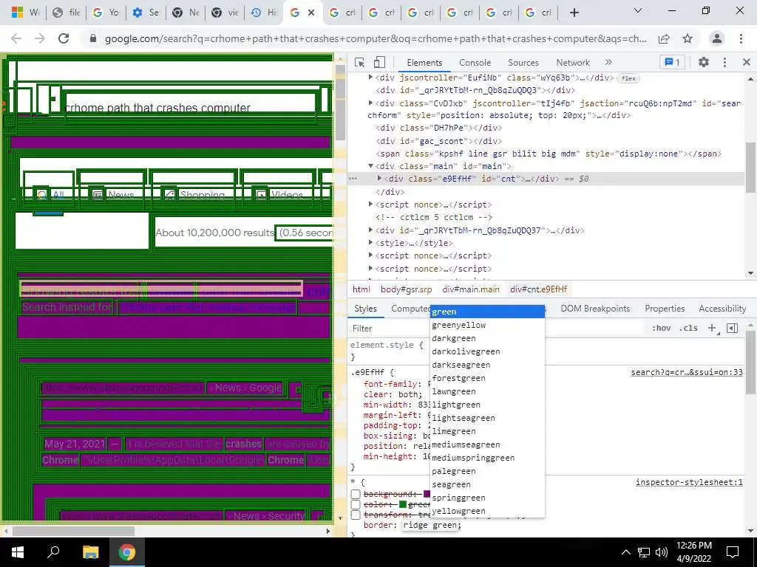
Task: Open the purple background color swatch
Action: (x=427, y=494)
